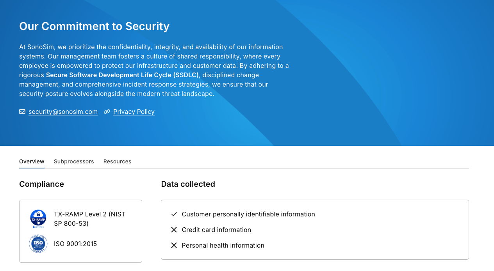Click the ISO certified company badge icon
This screenshot has height=271, width=494.
click(38, 244)
